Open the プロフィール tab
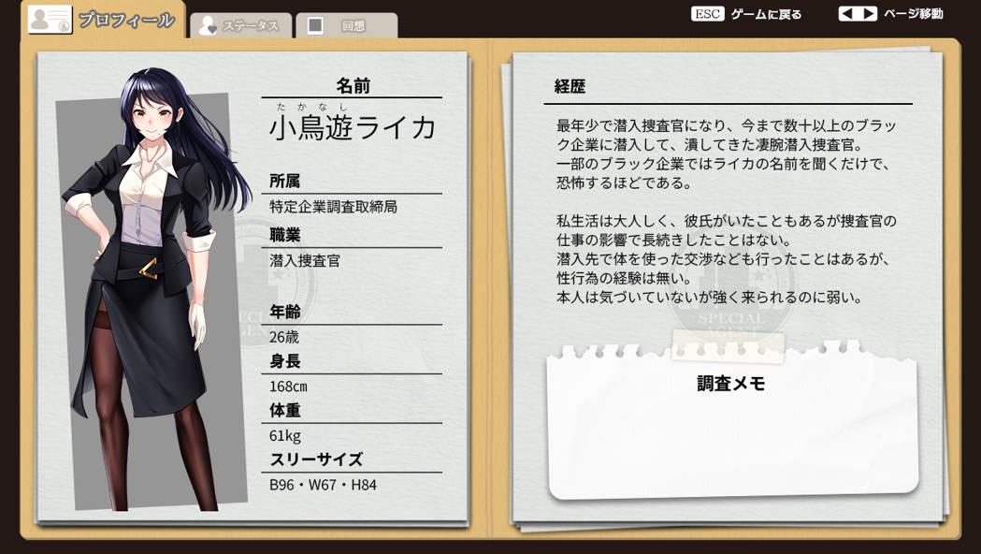Image resolution: width=981 pixels, height=554 pixels. [x=125, y=20]
